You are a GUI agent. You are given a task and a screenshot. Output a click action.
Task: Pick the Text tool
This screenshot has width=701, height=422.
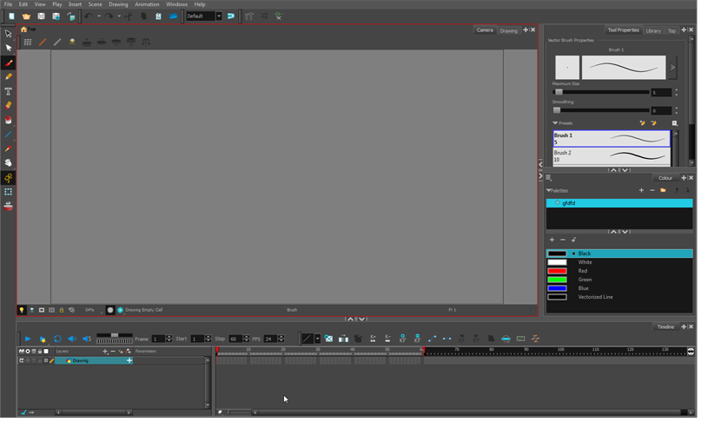pyautogui.click(x=9, y=91)
